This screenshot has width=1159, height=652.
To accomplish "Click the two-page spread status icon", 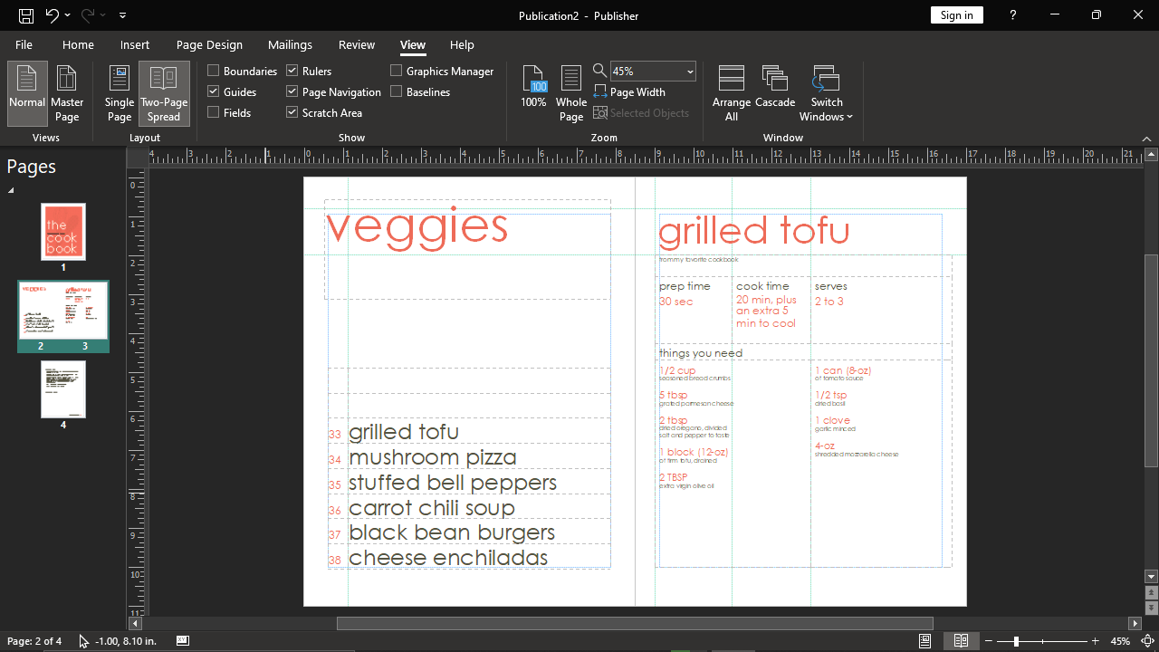I will coord(961,641).
